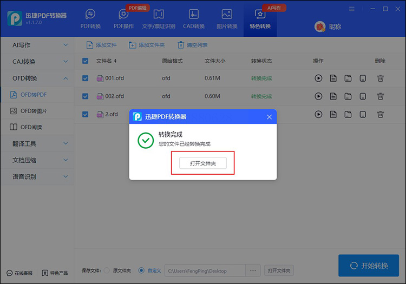Expand the CAJ转换 sidebar section
This screenshot has width=406, height=284.
point(37,62)
